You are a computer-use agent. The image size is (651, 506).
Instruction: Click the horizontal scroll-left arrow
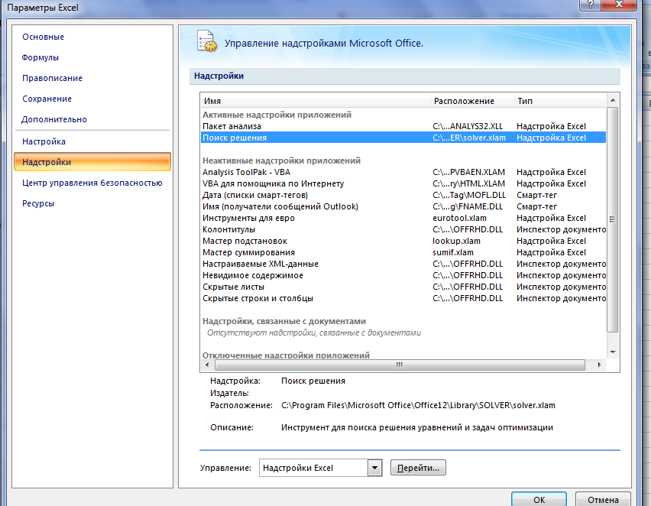(207, 365)
